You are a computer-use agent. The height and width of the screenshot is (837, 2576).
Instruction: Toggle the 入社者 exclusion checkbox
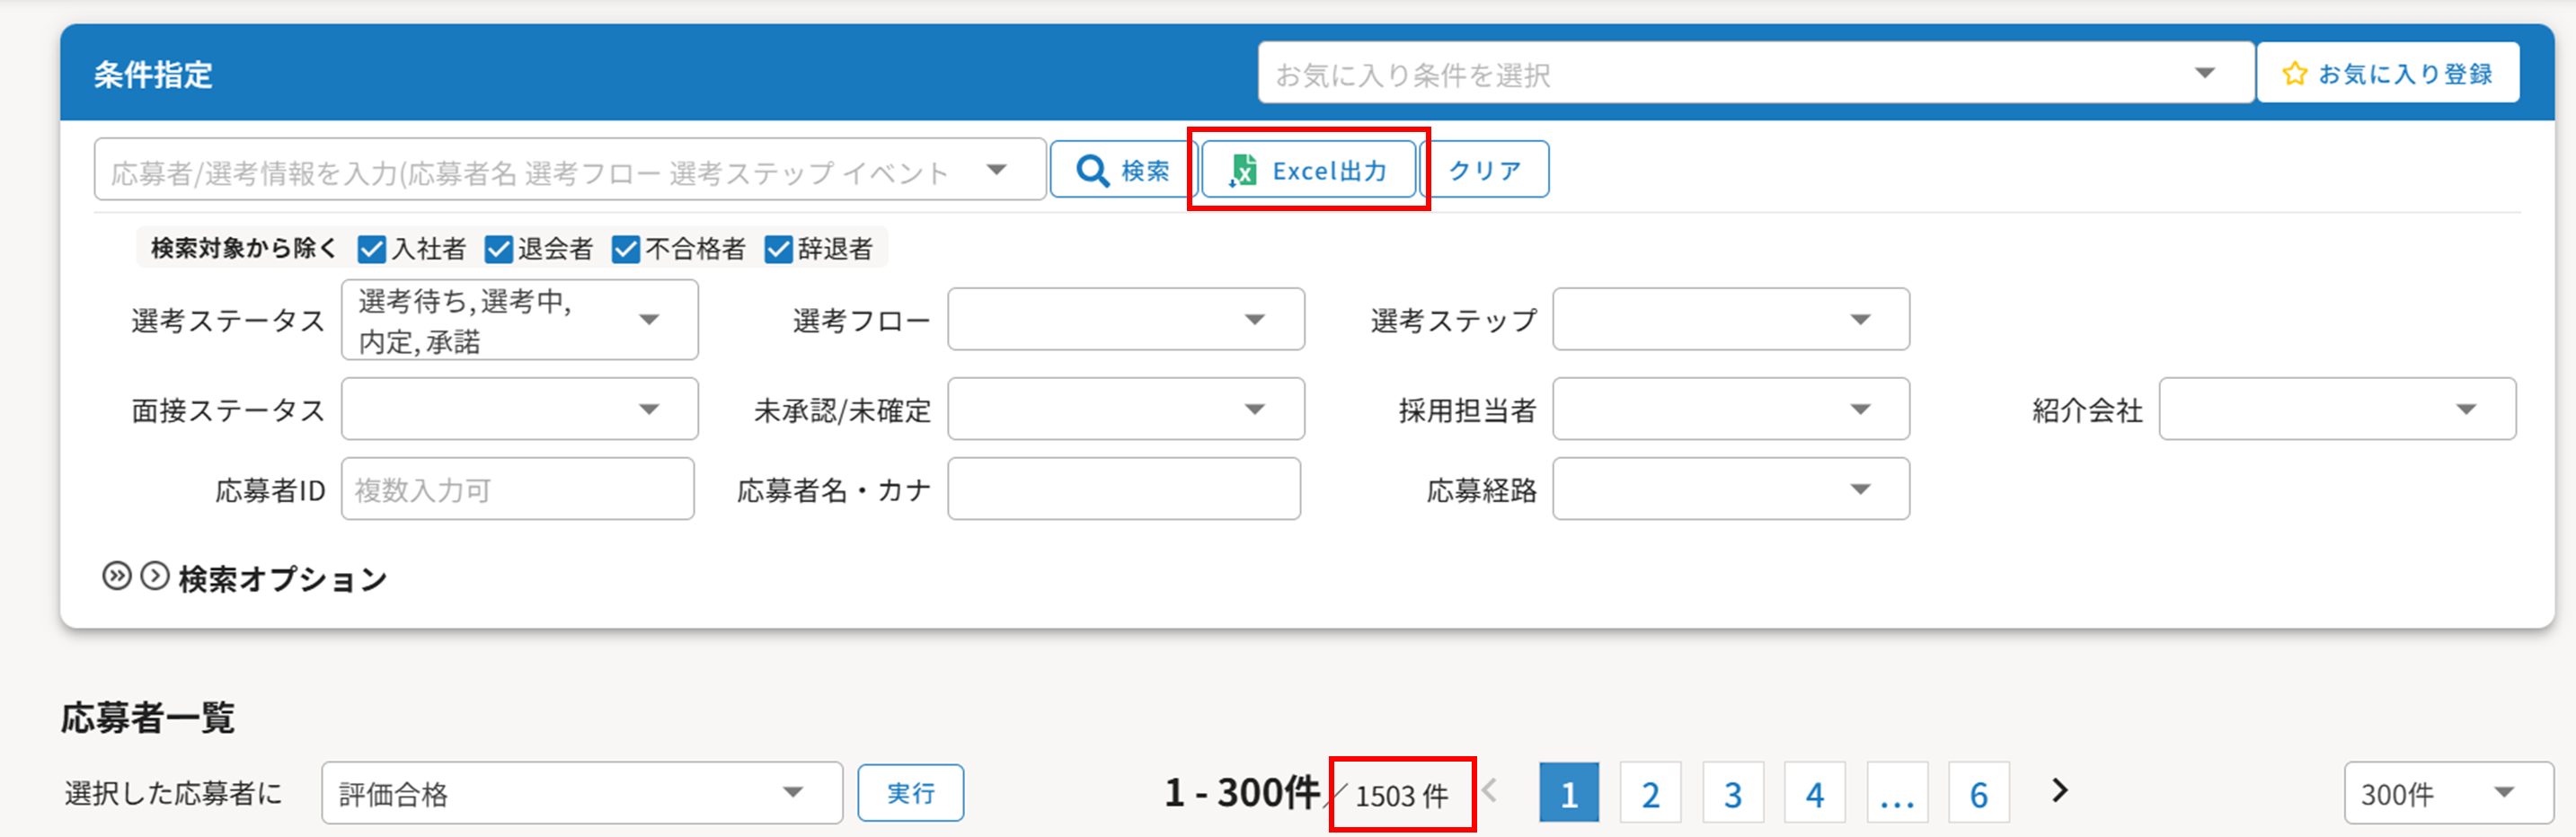tap(372, 249)
